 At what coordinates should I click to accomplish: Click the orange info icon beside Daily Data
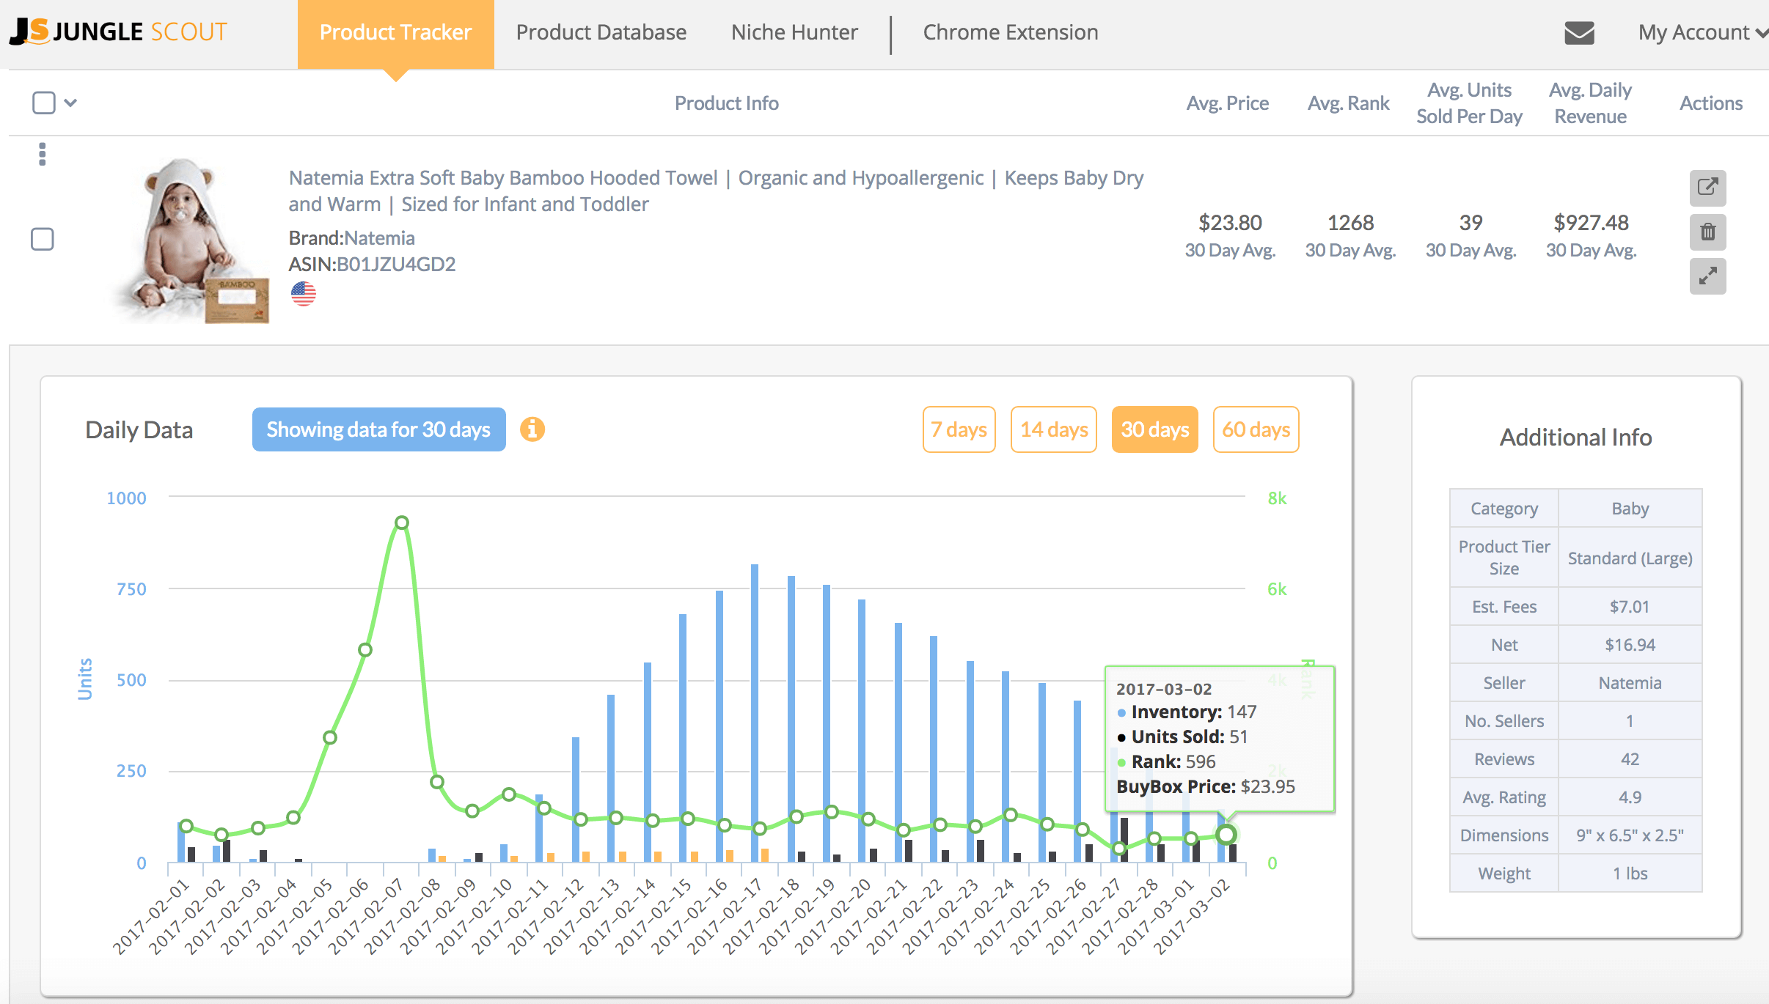532,429
